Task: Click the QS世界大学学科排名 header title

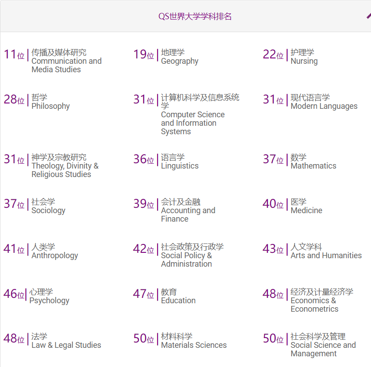Action: coord(195,16)
